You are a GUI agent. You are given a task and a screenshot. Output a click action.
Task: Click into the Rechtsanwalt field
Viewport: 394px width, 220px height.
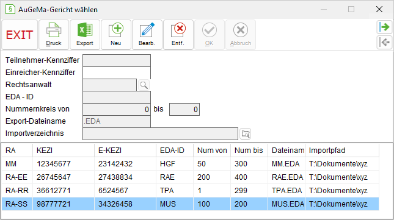[110, 85]
